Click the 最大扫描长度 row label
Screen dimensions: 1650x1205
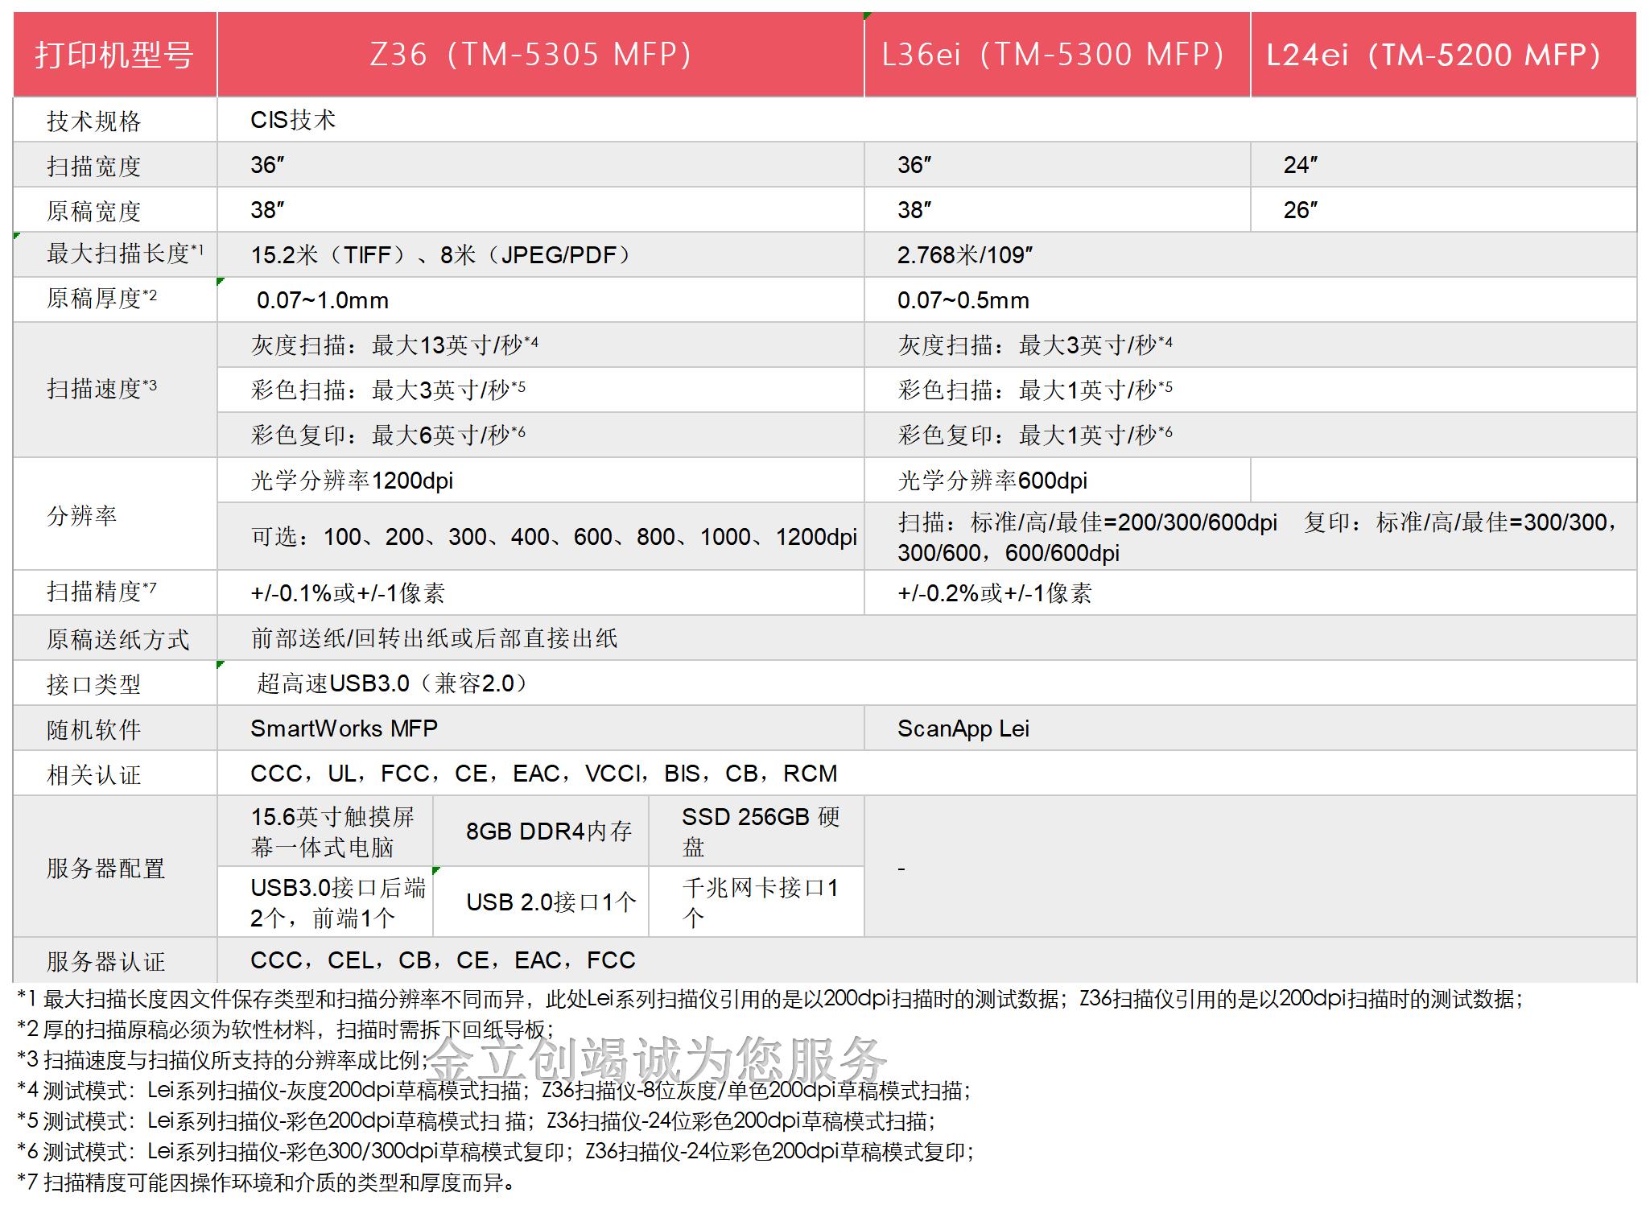[115, 255]
